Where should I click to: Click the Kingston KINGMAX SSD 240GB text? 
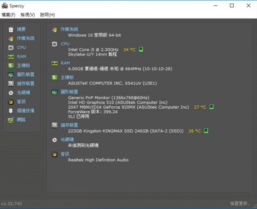pyautogui.click(x=126, y=131)
